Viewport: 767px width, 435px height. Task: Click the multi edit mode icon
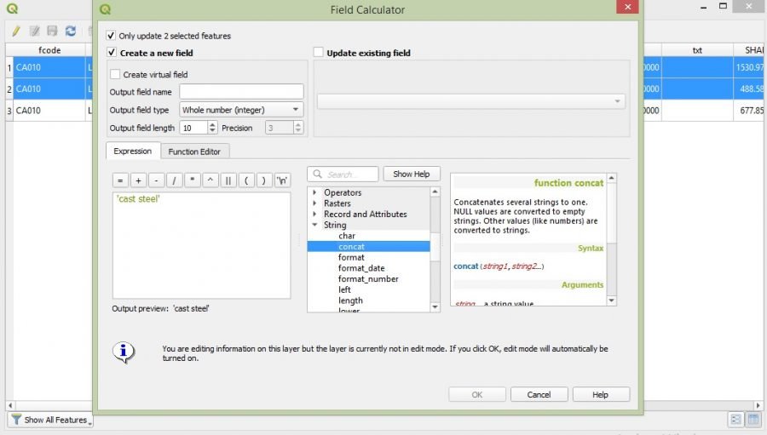pyautogui.click(x=34, y=31)
